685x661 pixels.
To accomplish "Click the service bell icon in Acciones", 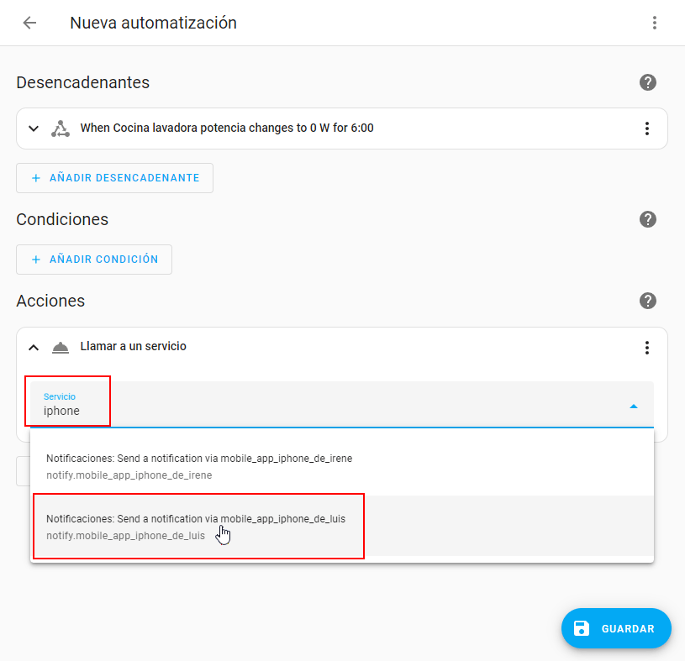I will tap(61, 347).
